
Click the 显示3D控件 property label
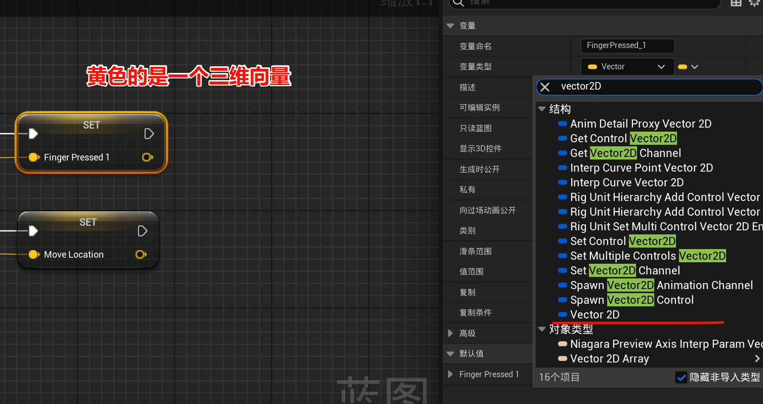[x=480, y=149]
